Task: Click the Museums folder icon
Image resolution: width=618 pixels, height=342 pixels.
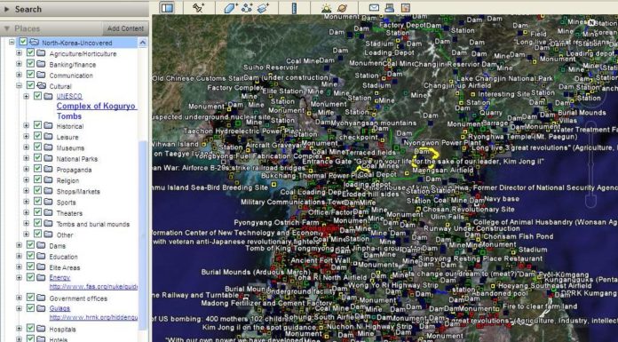Action: (x=49, y=147)
